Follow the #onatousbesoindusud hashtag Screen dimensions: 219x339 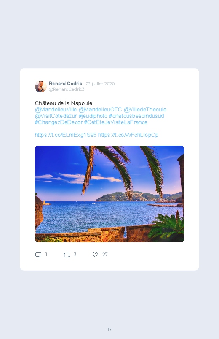click(136, 116)
